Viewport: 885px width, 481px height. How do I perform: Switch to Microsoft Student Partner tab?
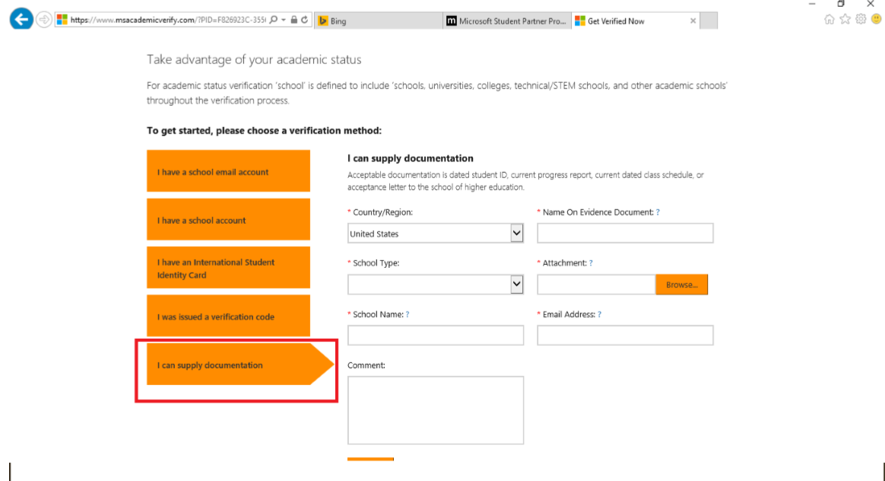point(507,21)
